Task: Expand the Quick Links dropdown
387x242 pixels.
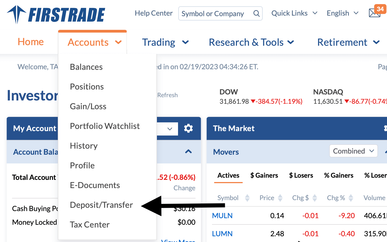Action: click(x=294, y=13)
